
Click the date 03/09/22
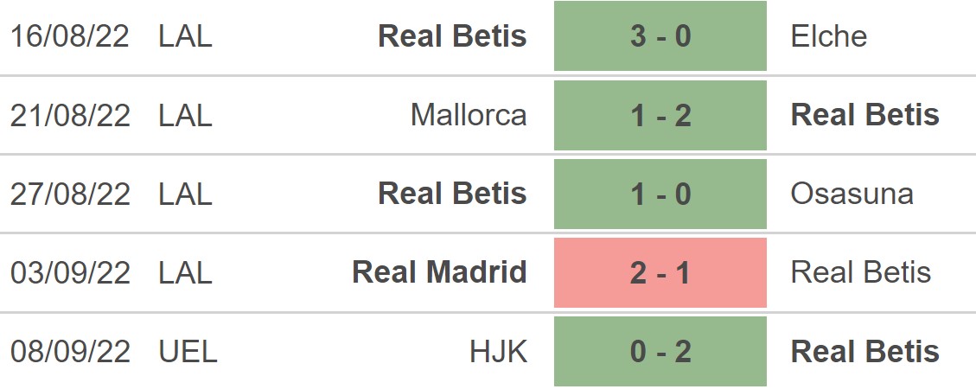(70, 272)
